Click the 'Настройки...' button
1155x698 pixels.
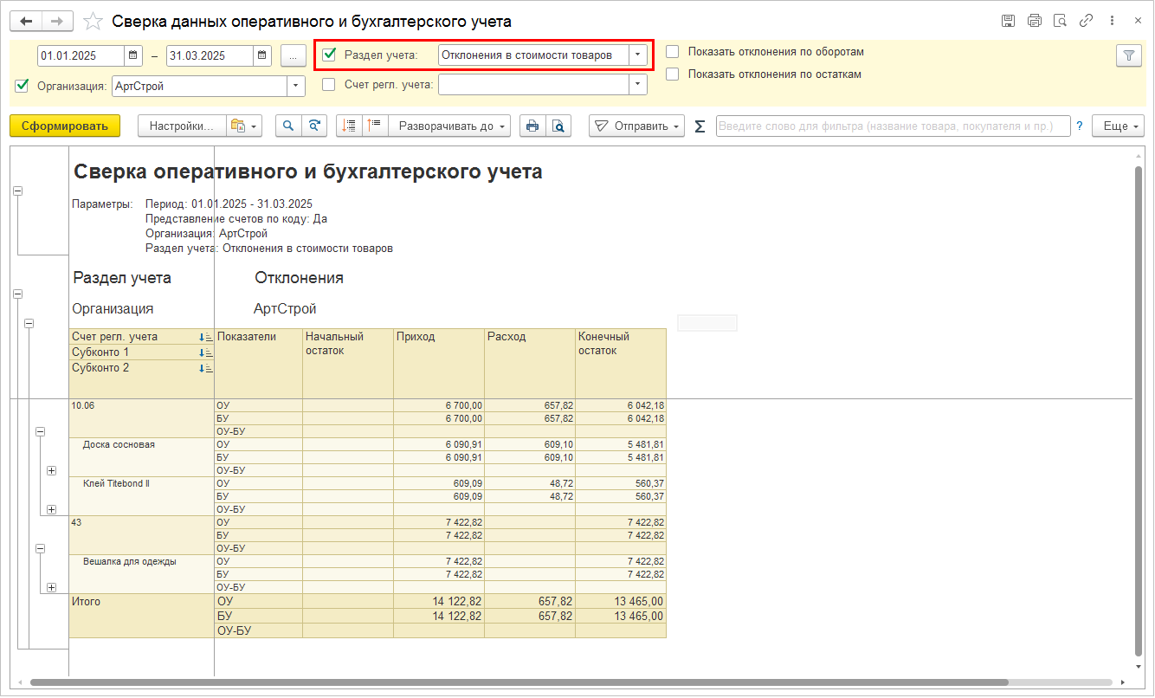(x=181, y=126)
